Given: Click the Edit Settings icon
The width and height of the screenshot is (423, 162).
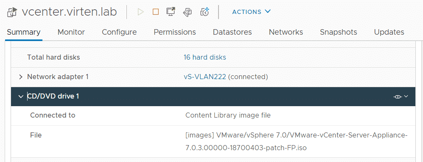Looking at the screenshot, I should 188,12.
